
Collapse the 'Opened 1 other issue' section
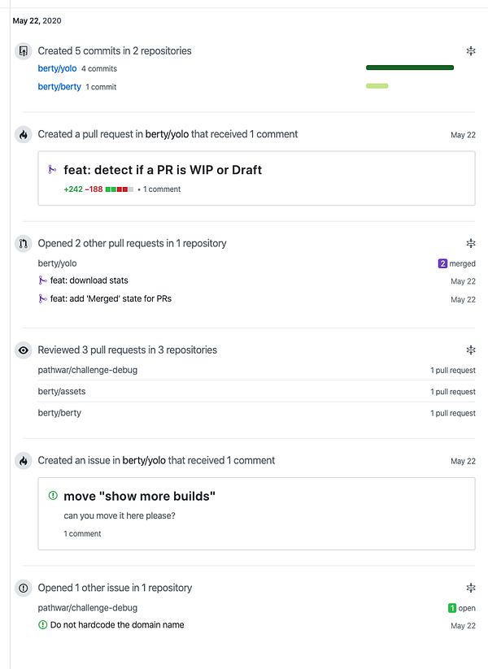(x=471, y=589)
